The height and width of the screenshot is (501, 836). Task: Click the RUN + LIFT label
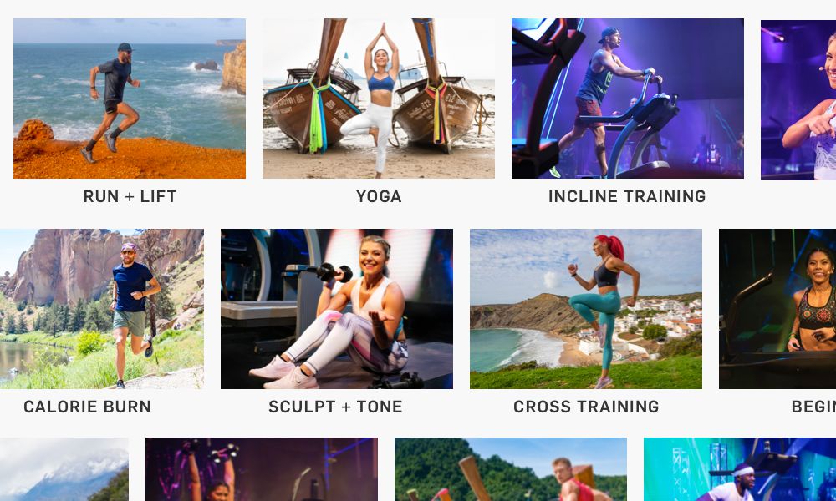pyautogui.click(x=130, y=196)
